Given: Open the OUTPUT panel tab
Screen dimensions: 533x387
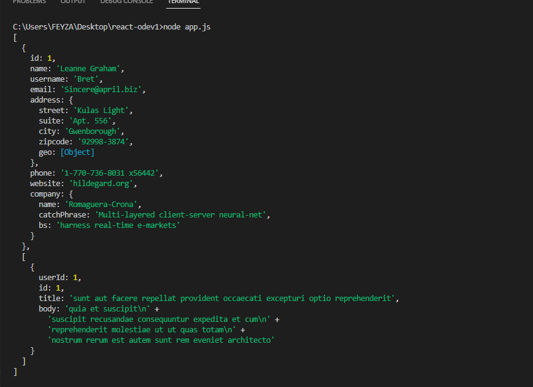Looking at the screenshot, I should click(73, 2).
